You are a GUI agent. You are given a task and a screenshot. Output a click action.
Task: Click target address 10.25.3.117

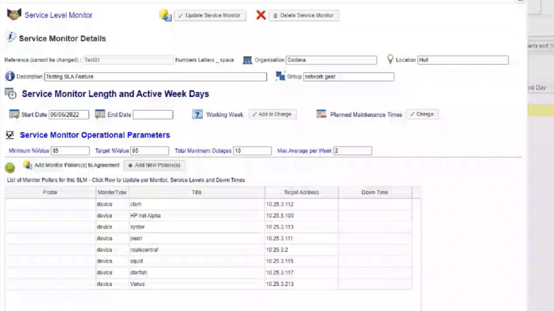pyautogui.click(x=280, y=273)
